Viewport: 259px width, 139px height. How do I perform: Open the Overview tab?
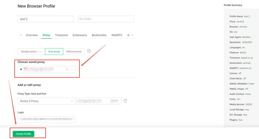pyautogui.click(x=32, y=35)
